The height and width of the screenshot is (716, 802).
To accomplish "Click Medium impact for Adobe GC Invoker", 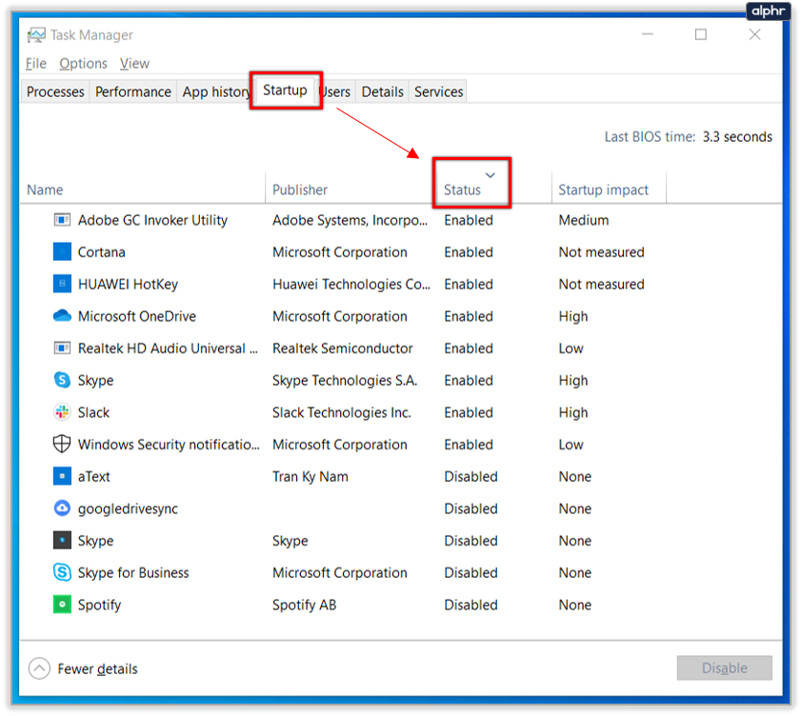I will click(x=584, y=220).
